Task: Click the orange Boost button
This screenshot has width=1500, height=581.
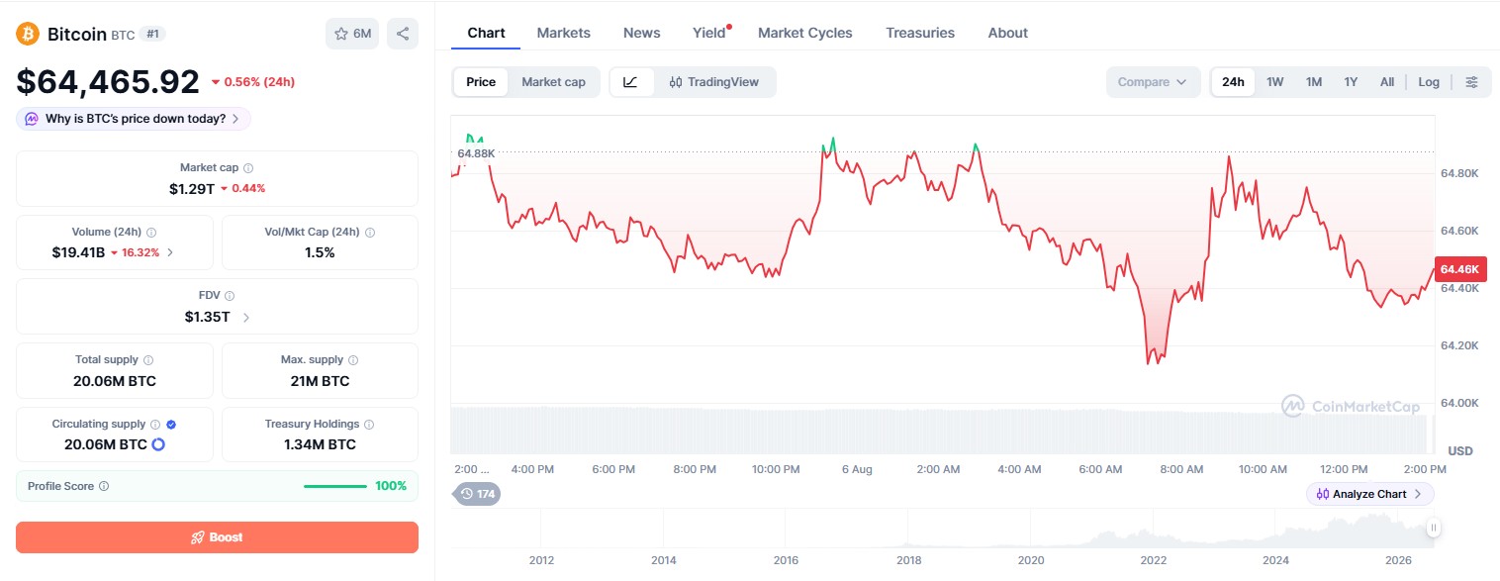Action: pos(217,537)
